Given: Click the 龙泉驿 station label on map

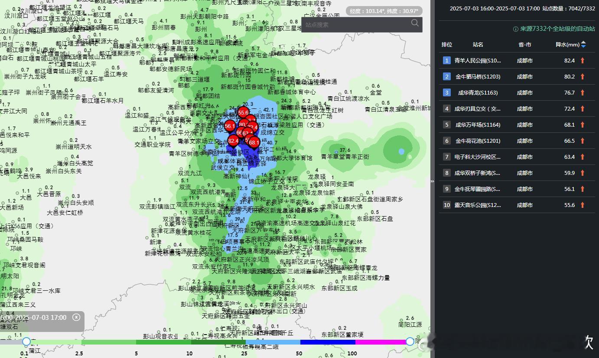Looking at the screenshot, I should coord(316,177).
